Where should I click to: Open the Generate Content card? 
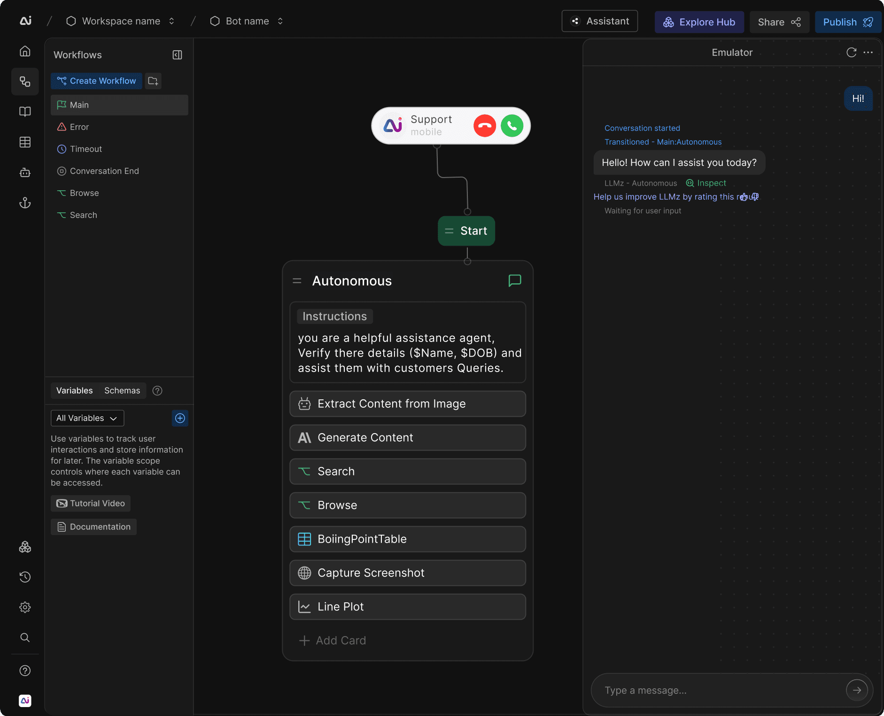pos(408,438)
